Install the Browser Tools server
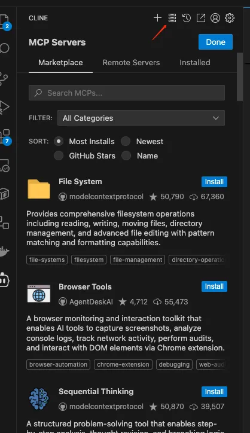 click(x=214, y=286)
